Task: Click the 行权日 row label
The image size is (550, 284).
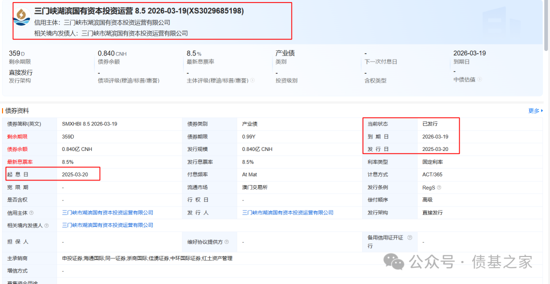Action: [198, 200]
